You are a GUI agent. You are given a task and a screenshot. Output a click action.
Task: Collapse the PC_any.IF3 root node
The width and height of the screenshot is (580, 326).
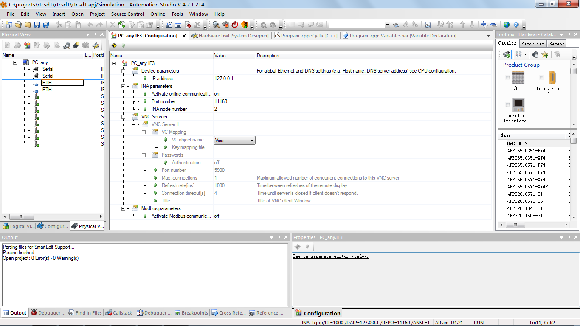click(114, 63)
